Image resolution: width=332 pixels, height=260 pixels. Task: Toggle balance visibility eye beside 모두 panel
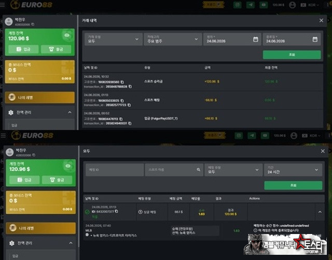click(x=68, y=166)
